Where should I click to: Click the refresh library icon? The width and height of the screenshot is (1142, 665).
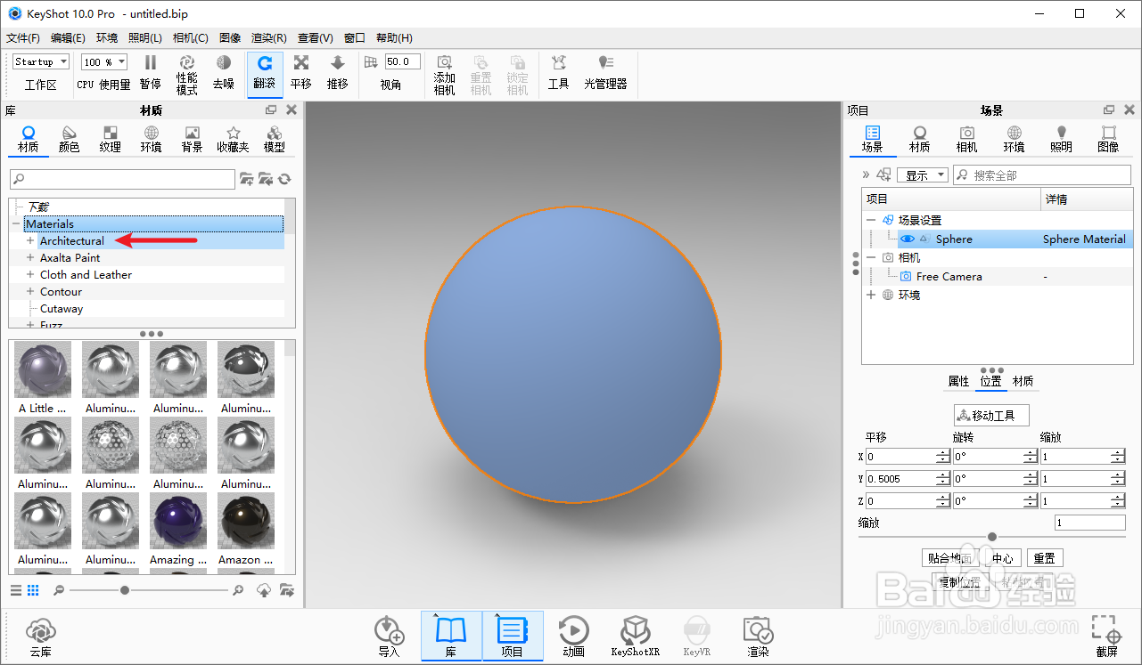tap(284, 179)
